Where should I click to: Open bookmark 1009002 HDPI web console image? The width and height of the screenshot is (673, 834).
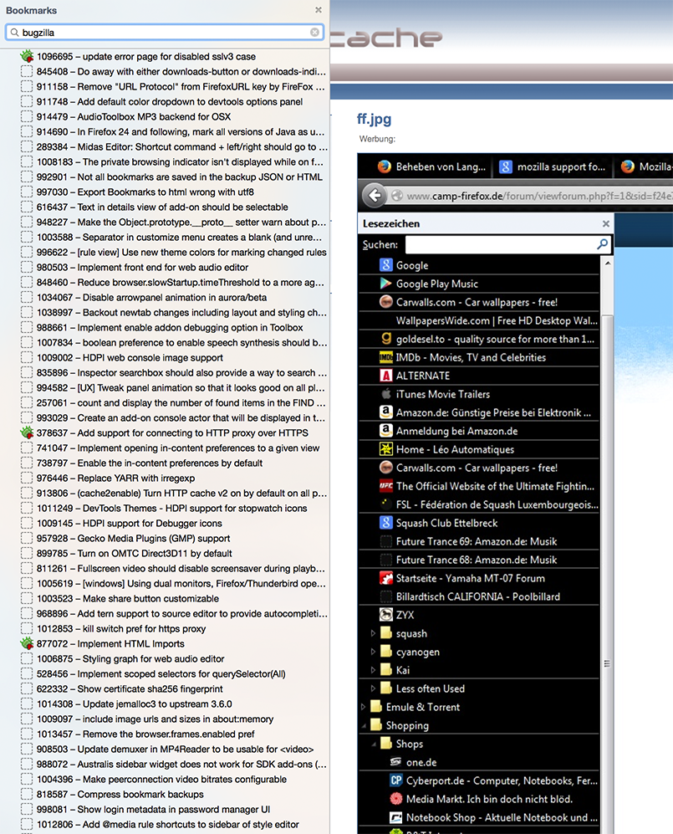point(130,357)
